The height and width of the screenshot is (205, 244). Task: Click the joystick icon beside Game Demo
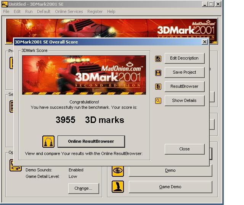[118, 187]
